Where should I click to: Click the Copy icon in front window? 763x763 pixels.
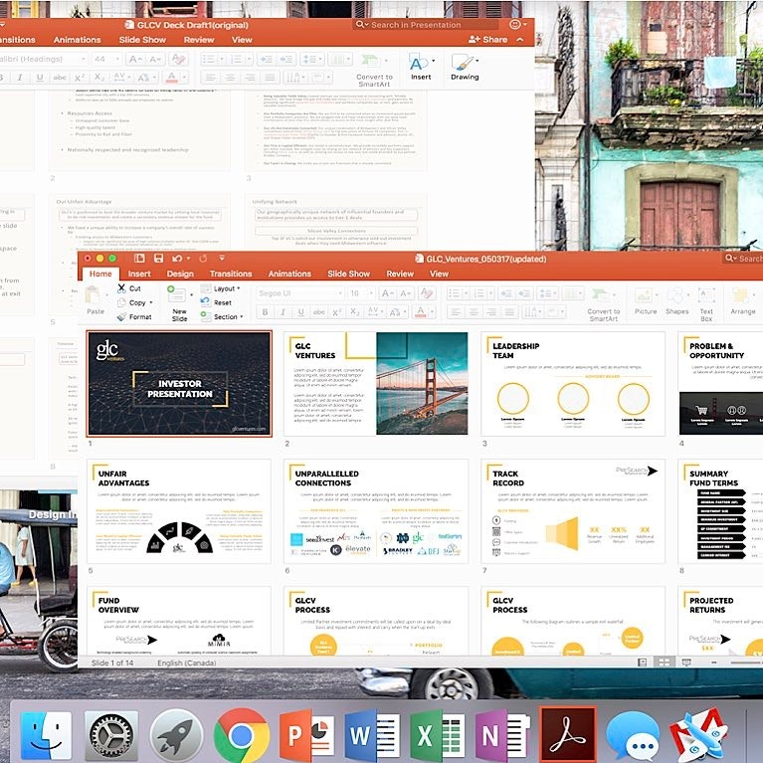pyautogui.click(x=121, y=302)
